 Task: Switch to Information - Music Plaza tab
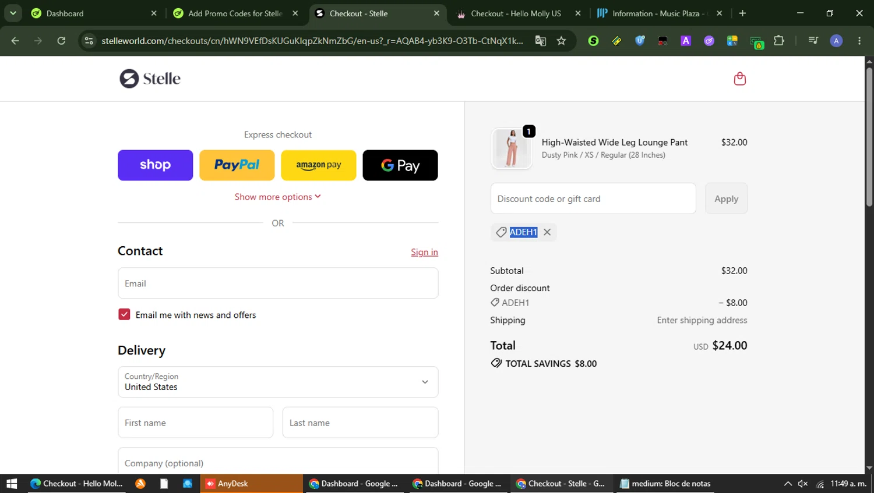pyautogui.click(x=658, y=13)
